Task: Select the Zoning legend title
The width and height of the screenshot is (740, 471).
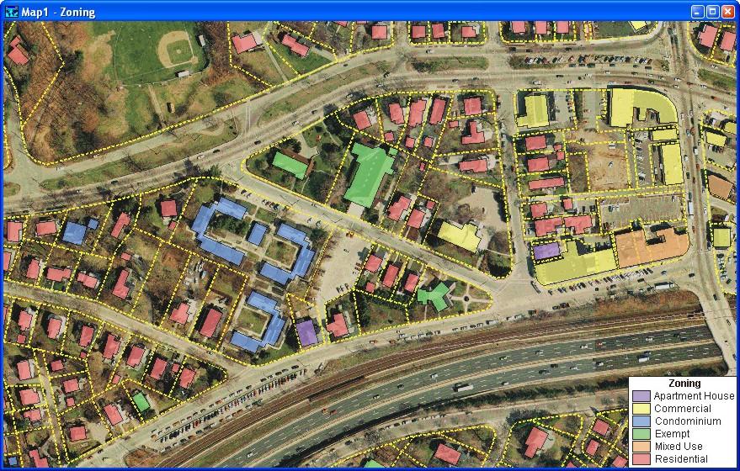Action: 683,384
